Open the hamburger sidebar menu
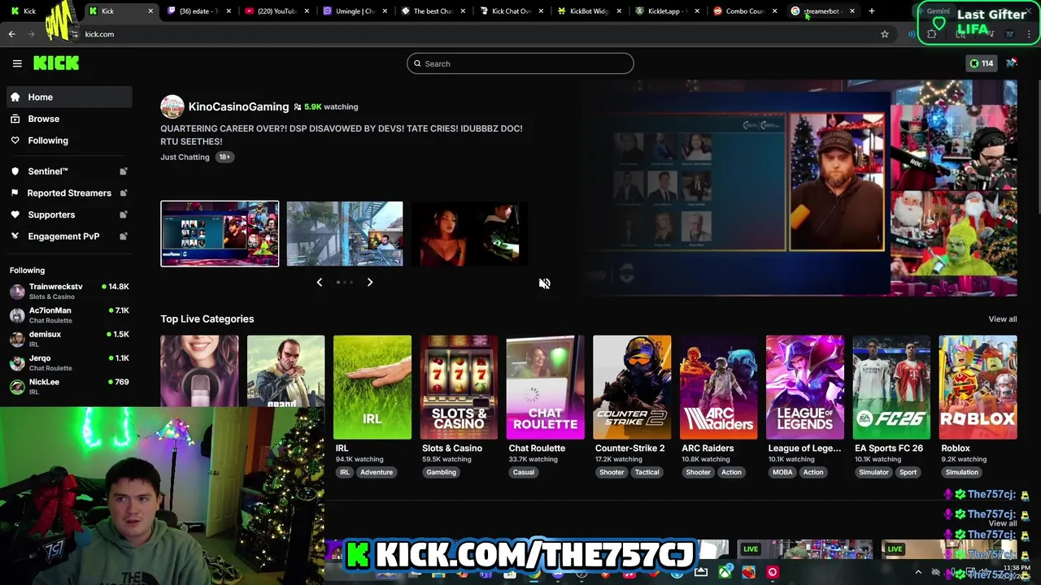The width and height of the screenshot is (1041, 585). pyautogui.click(x=17, y=63)
